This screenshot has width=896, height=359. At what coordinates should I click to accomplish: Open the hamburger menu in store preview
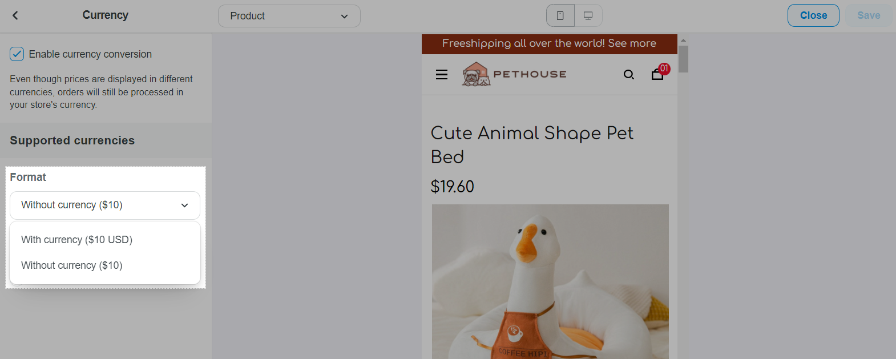(442, 75)
